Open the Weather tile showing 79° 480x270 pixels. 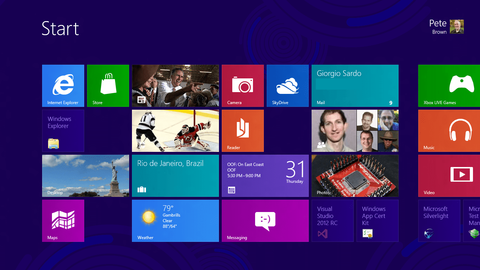[175, 221]
